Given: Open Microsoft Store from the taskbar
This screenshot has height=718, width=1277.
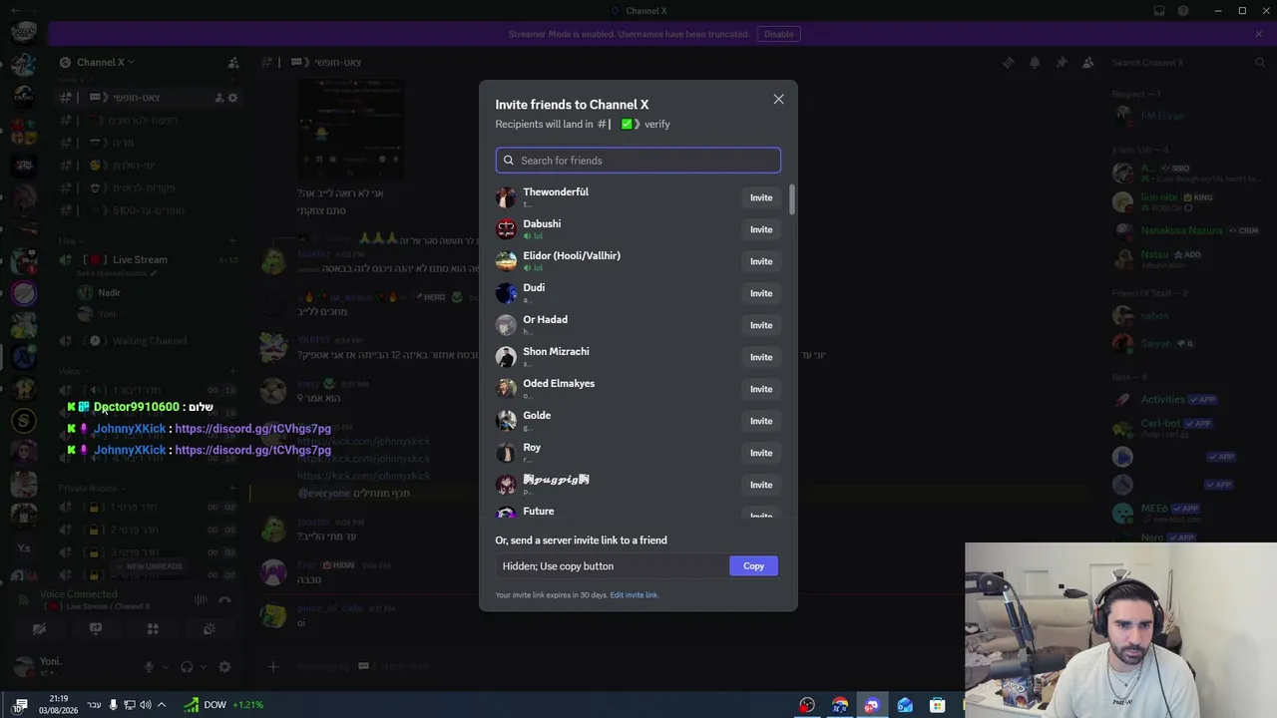Looking at the screenshot, I should [x=937, y=705].
